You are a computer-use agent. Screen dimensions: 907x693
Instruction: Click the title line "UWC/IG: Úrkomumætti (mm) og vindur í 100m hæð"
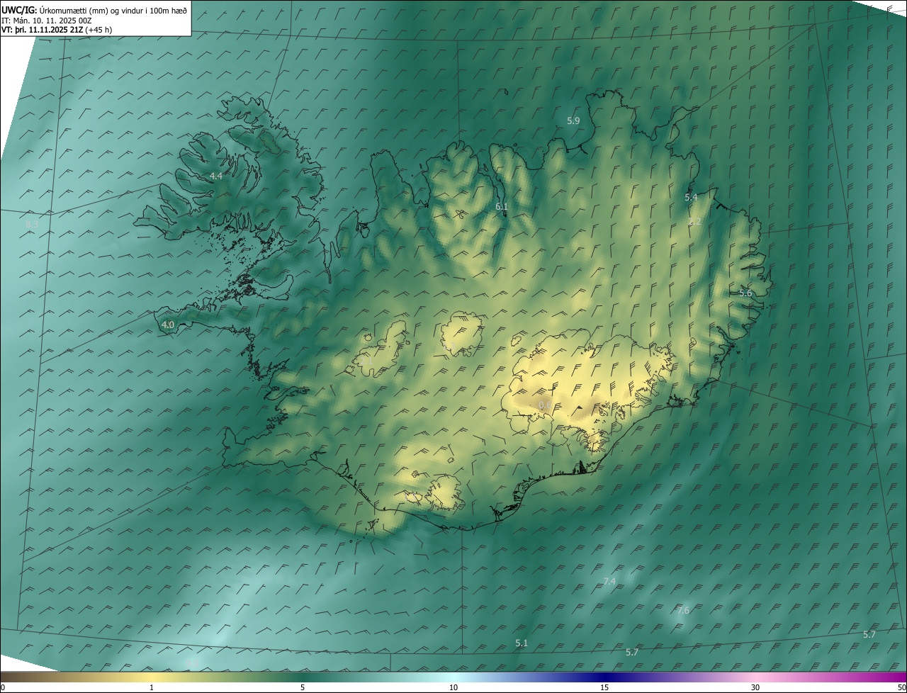pyautogui.click(x=94, y=10)
